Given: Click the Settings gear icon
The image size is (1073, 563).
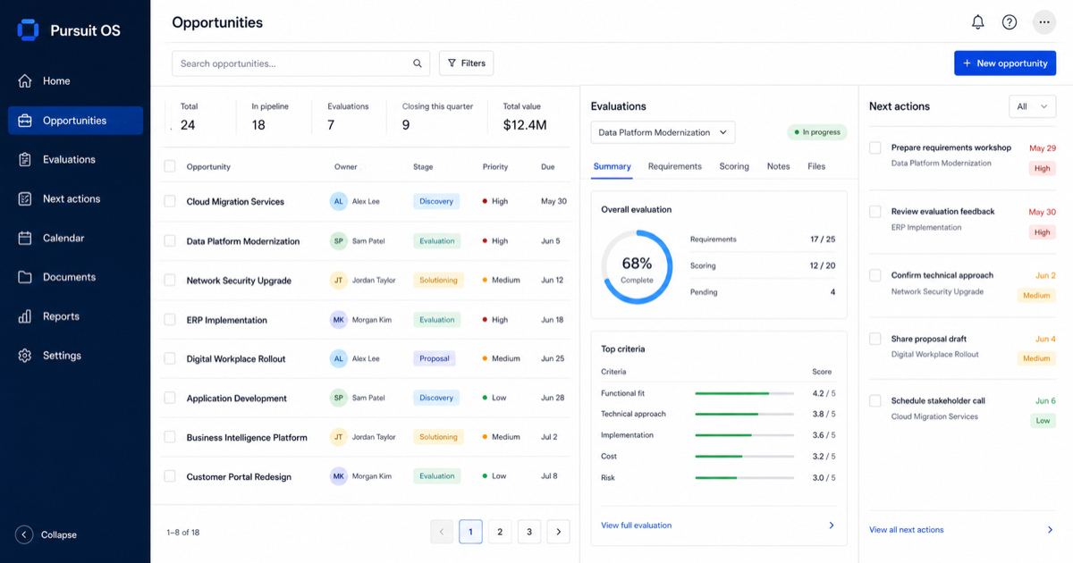Looking at the screenshot, I should [x=25, y=356].
